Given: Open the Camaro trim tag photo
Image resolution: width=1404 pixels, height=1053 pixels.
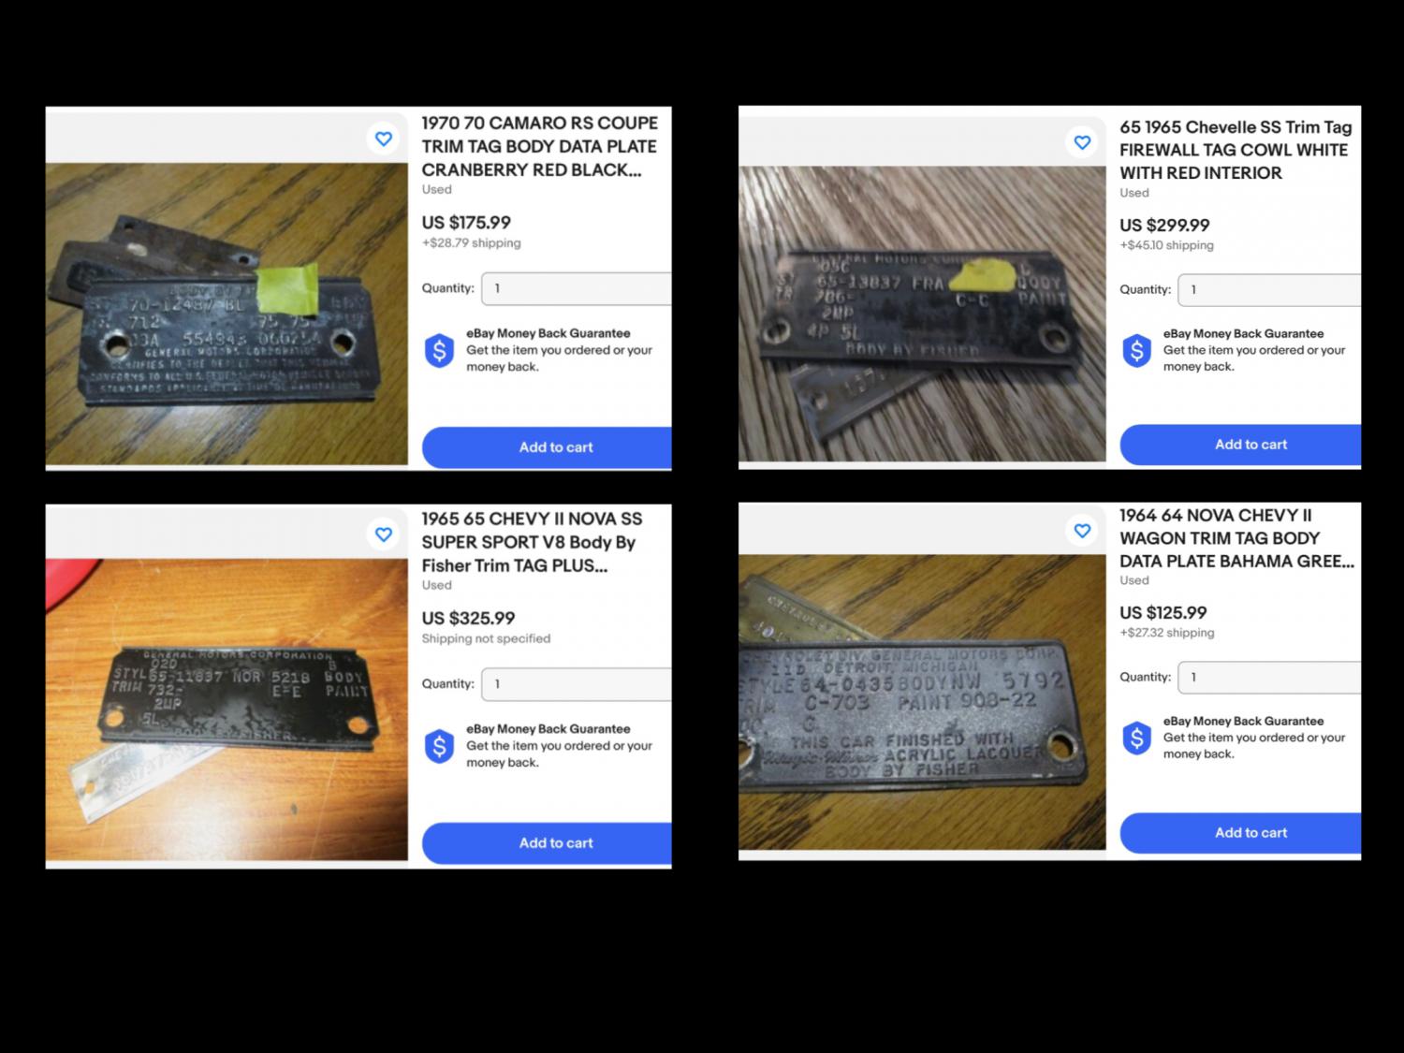Looking at the screenshot, I should click(227, 314).
